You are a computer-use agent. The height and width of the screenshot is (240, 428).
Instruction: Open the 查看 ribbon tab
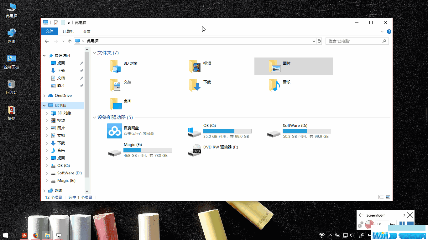[87, 31]
